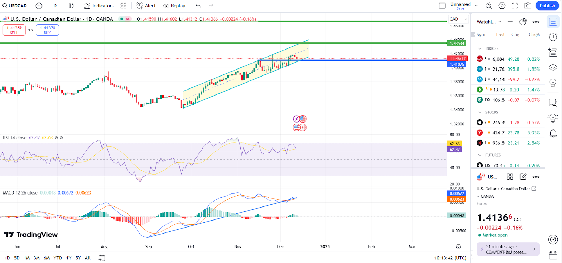This screenshot has width=562, height=263.
Task: Select the green 1.43534 price line label
Action: tap(457, 44)
